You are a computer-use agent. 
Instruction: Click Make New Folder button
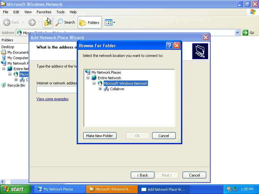click(100, 135)
